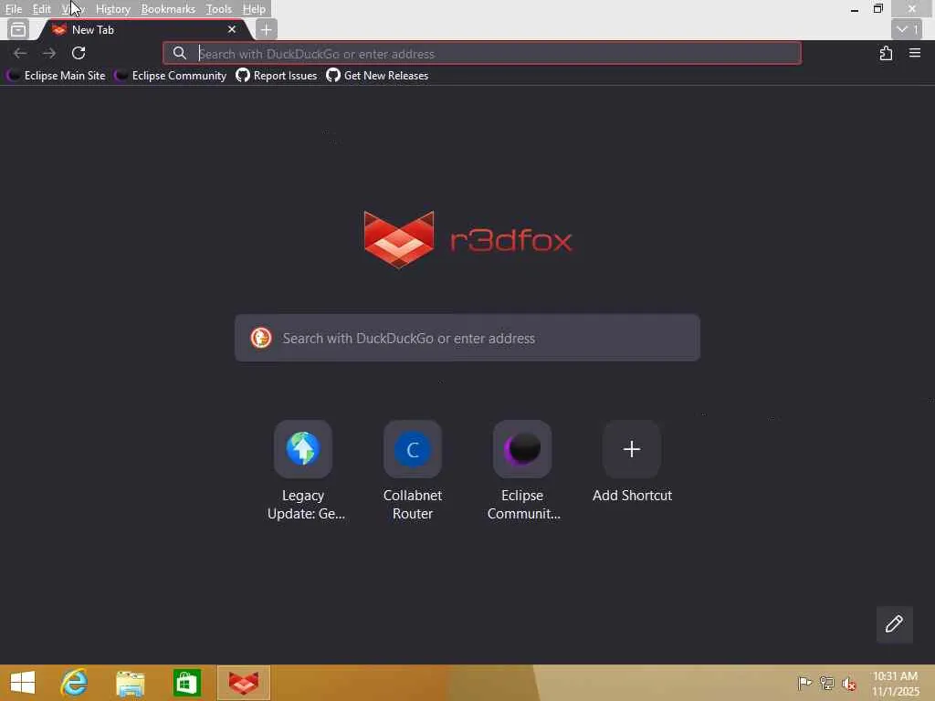Open the Action Center flag tray icon

click(804, 683)
